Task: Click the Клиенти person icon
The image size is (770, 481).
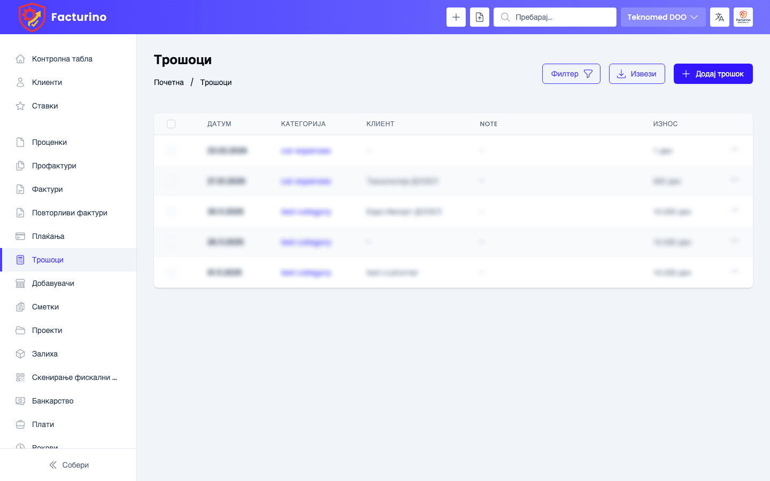Action: 20,82
